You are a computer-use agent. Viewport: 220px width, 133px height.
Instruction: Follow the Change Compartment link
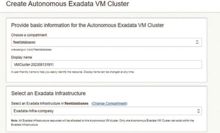[110, 103]
